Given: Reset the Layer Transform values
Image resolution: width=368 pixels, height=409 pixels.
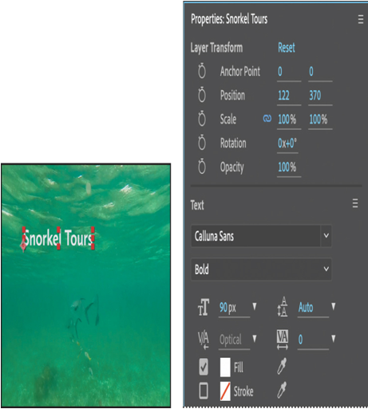Looking at the screenshot, I should point(287,48).
